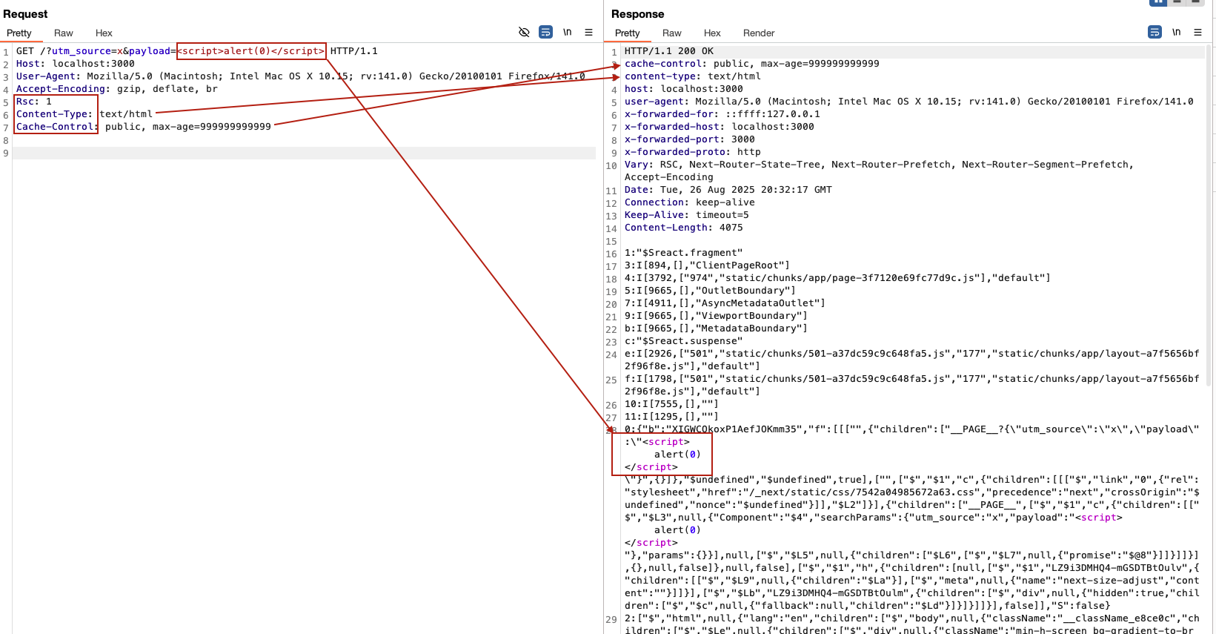
Task: Click the 'host: localhost:3000' response header
Action: point(684,89)
